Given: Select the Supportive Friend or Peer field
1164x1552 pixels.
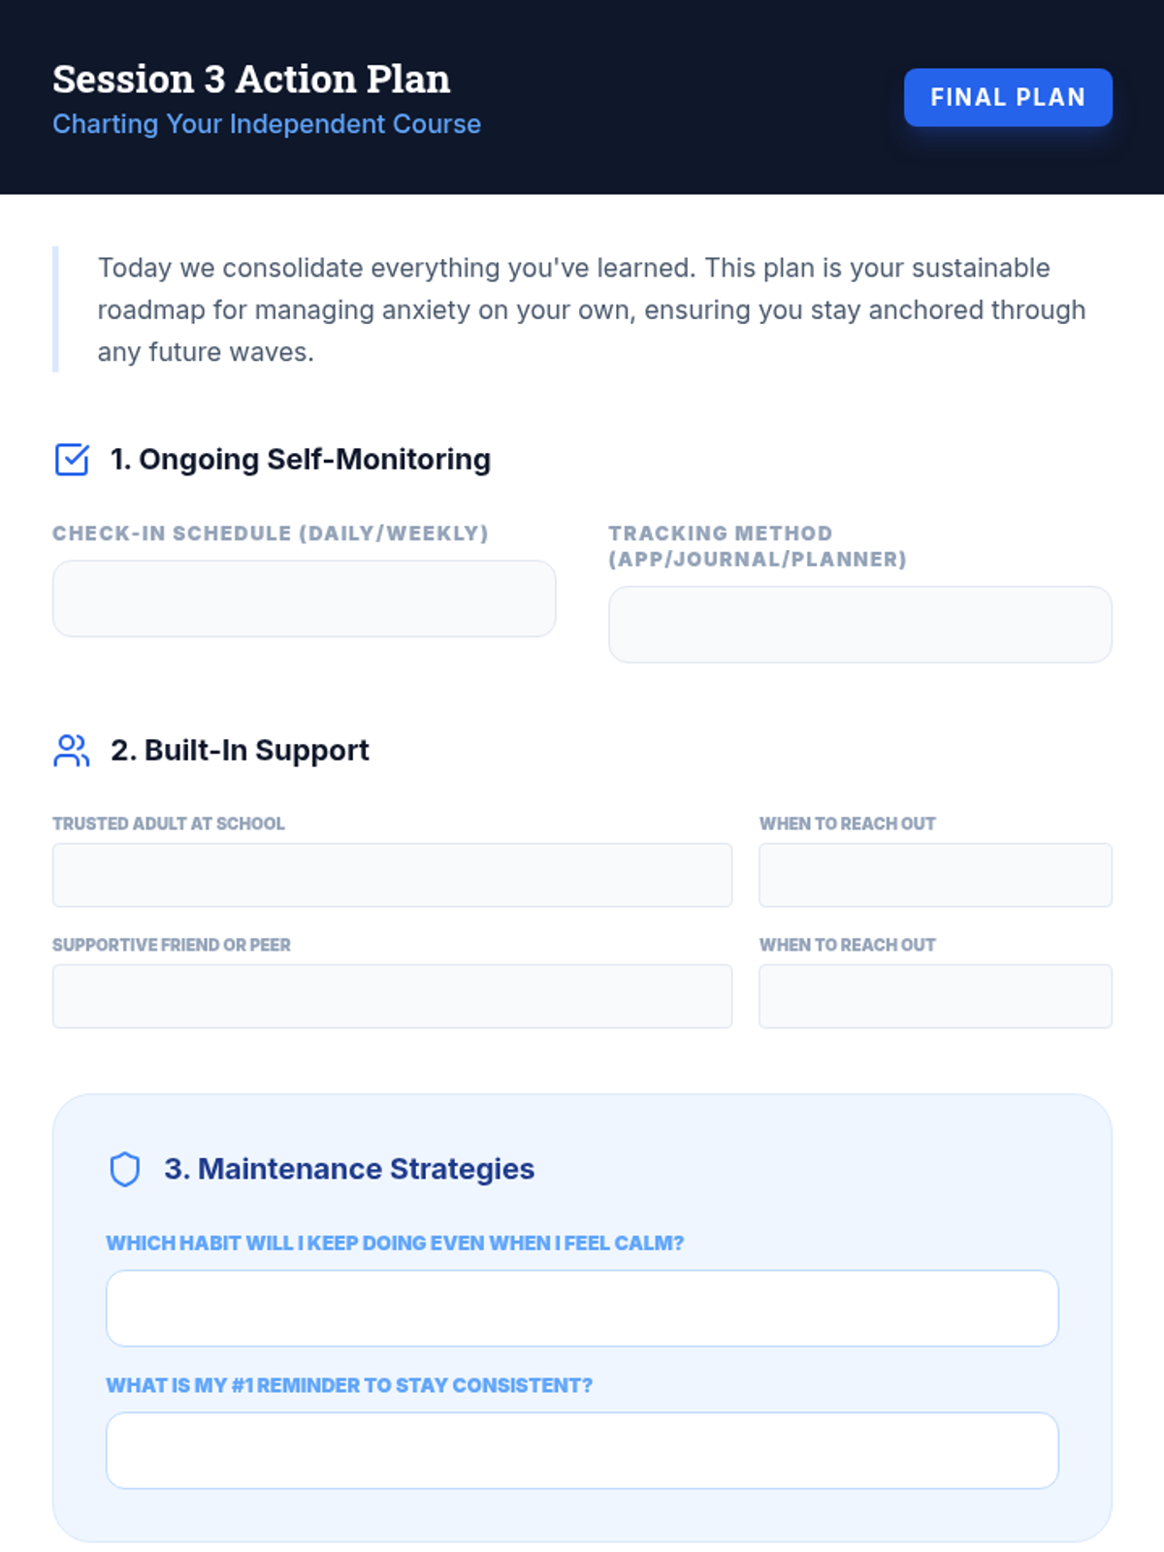Looking at the screenshot, I should point(392,996).
